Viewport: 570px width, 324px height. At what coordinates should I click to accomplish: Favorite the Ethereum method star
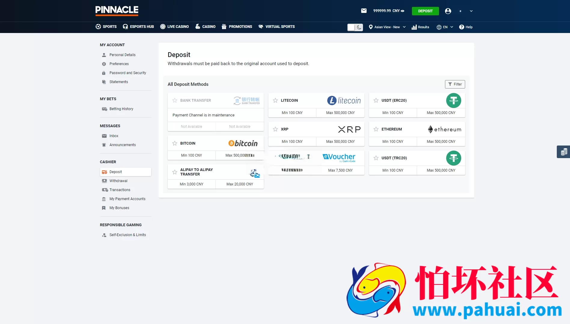click(x=376, y=129)
